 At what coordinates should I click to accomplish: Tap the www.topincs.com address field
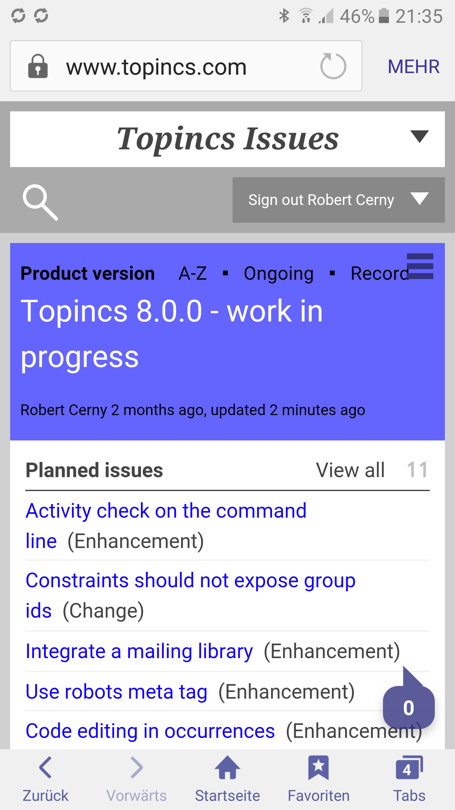click(x=156, y=67)
